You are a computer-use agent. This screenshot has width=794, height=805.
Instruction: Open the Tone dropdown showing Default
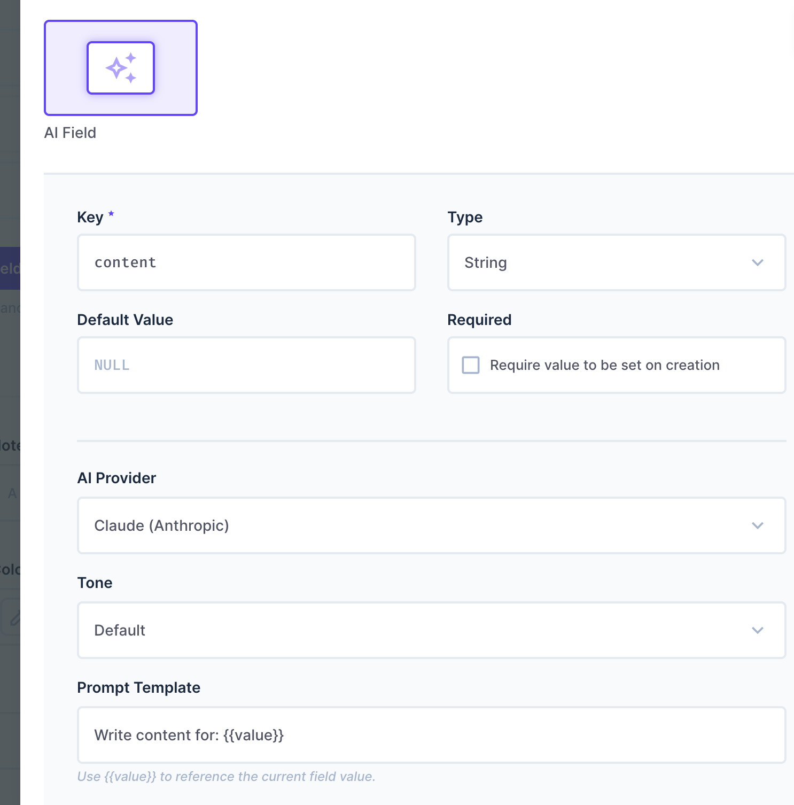coord(432,630)
